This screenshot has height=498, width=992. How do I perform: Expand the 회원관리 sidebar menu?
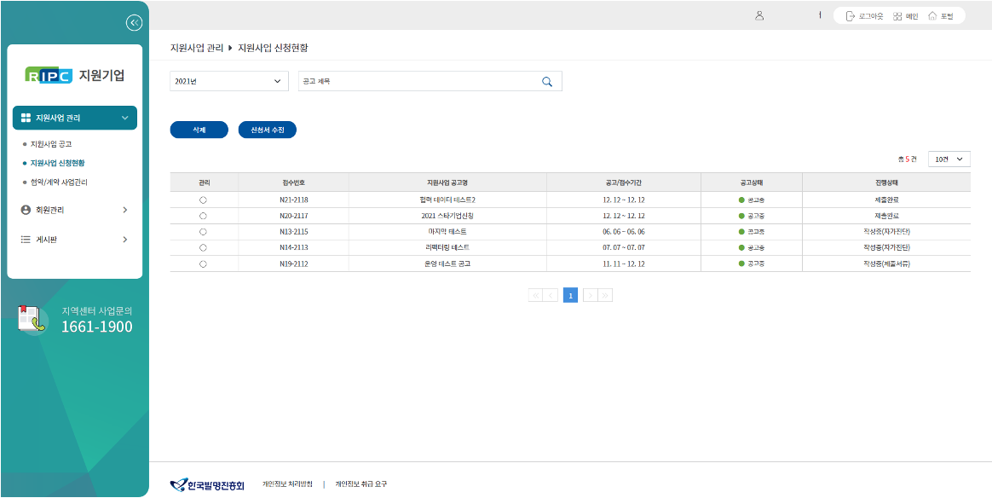(x=74, y=210)
